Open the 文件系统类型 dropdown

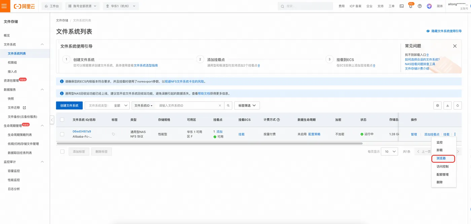coord(107,105)
